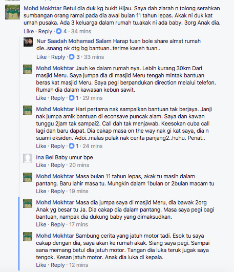Click the like reaction icon on Nur Saadah's comment
This screenshot has width=234, height=272.
coord(72,57)
